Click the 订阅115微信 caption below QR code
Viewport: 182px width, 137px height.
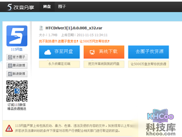coord(17,104)
